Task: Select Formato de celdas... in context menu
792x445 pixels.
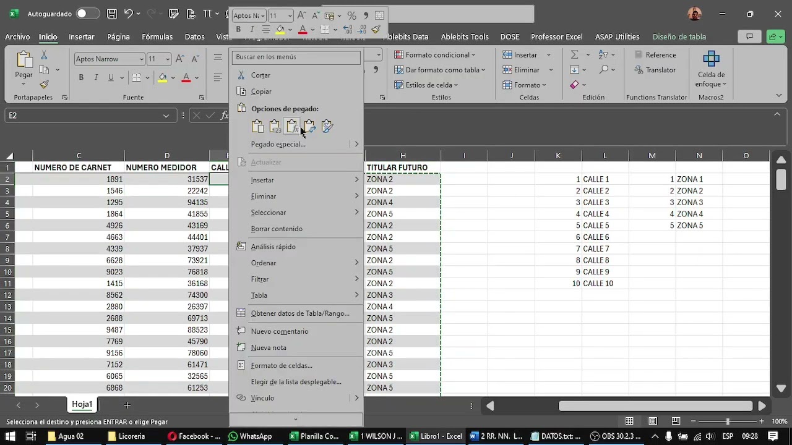Action: [296, 366]
